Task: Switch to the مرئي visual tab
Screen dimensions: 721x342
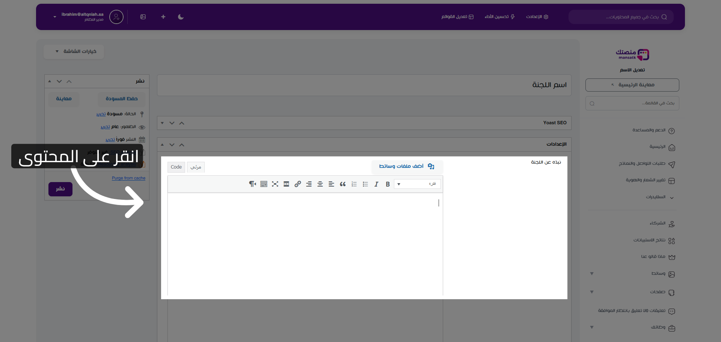Action: tap(196, 167)
